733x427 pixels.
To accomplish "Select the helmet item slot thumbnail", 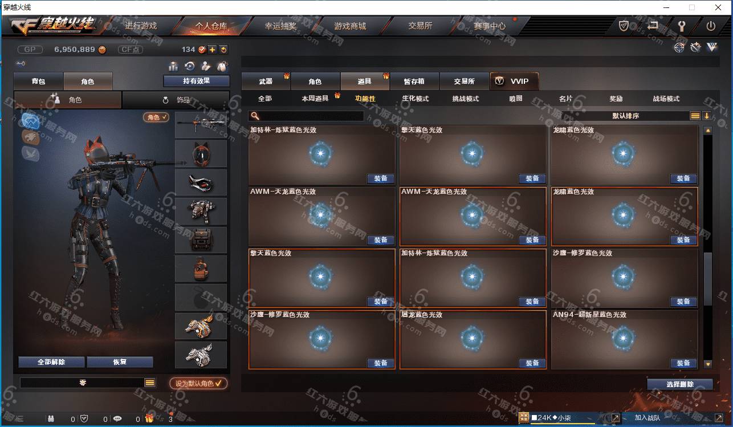I will (201, 154).
